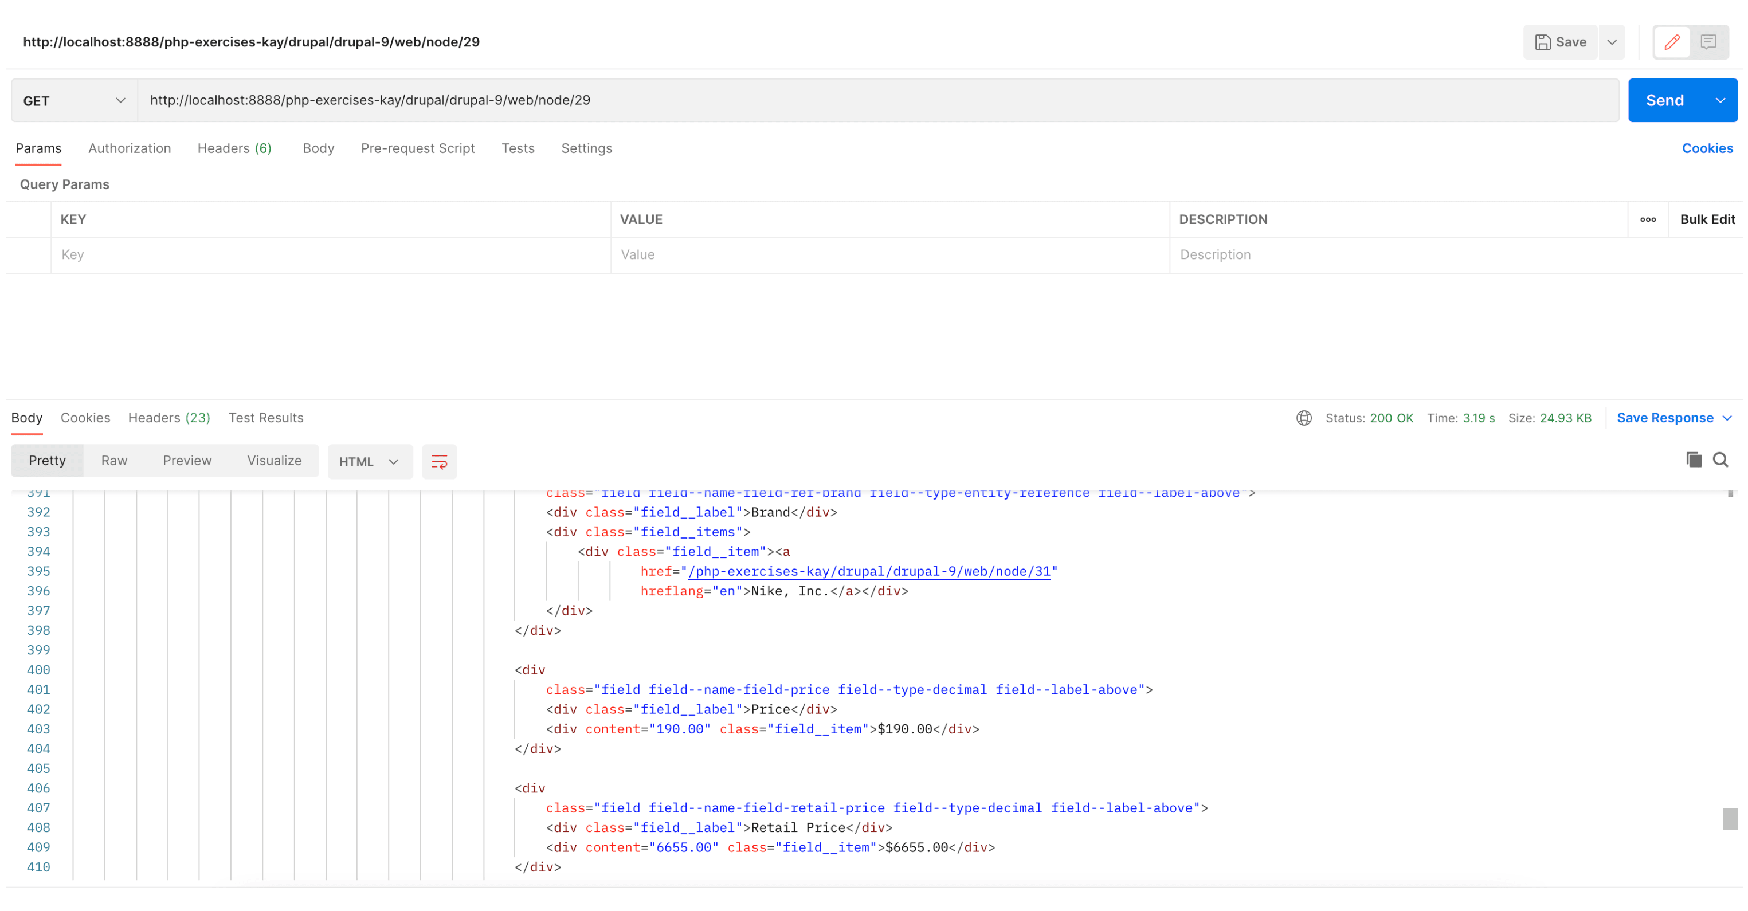This screenshot has height=911, width=1748.
Task: Click the DESCRIPTION column header
Action: click(1223, 219)
